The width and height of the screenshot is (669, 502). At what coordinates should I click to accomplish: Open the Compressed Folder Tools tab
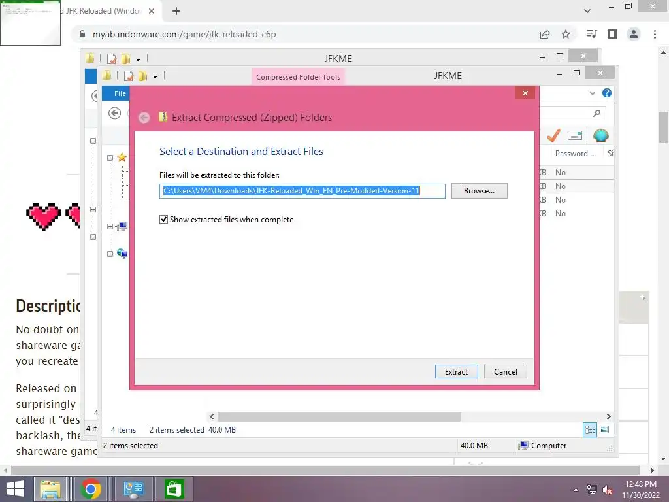click(x=298, y=77)
